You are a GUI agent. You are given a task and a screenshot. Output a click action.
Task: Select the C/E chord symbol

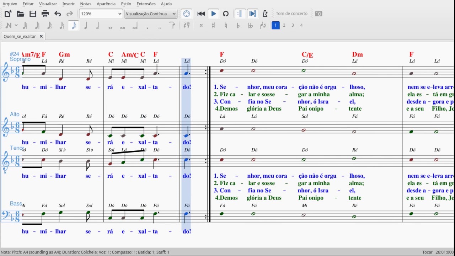click(307, 55)
